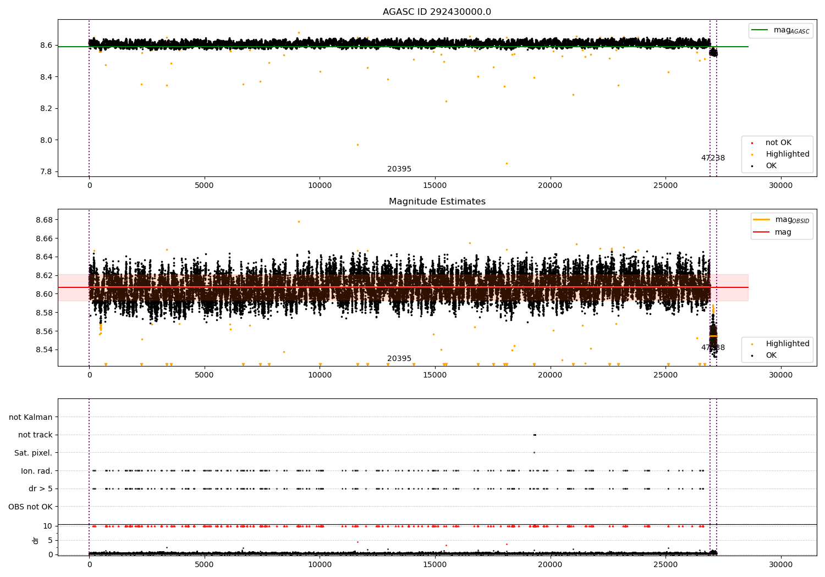Viewport: 825px width, 577px height.
Task: Click the 'OBS not OK' row label
Action: point(30,507)
